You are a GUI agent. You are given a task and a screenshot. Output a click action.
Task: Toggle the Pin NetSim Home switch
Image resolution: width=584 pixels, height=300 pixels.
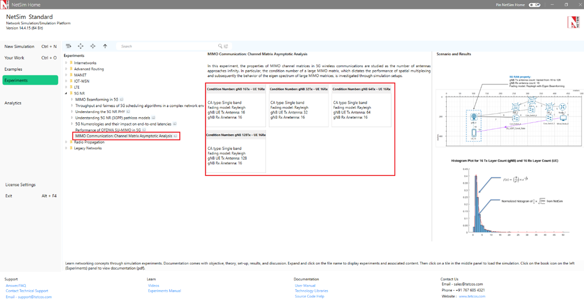(x=534, y=5)
